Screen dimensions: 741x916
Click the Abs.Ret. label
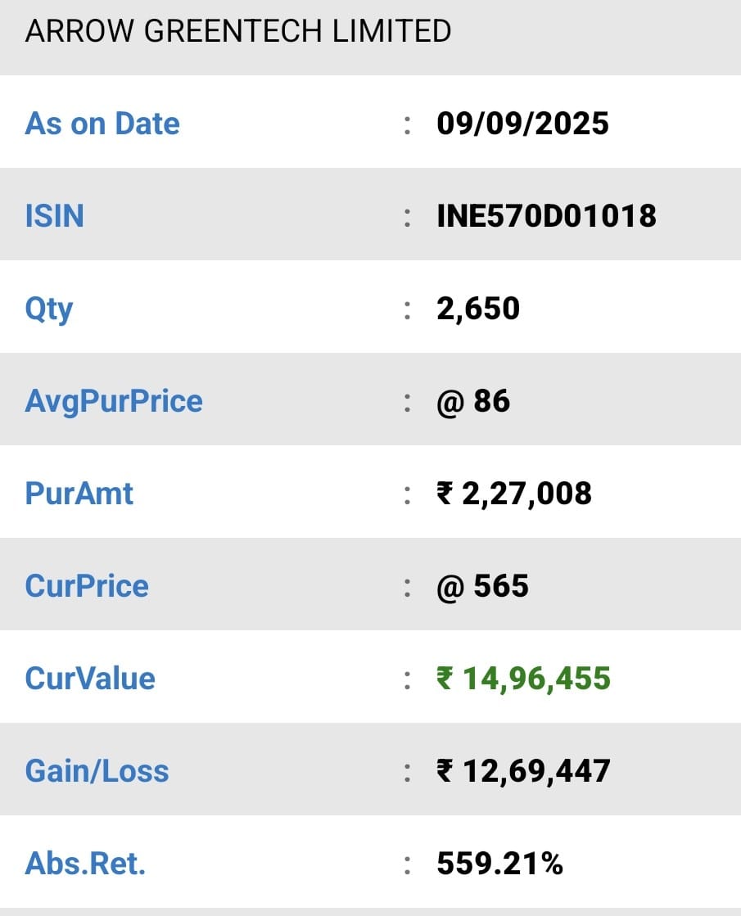(85, 864)
